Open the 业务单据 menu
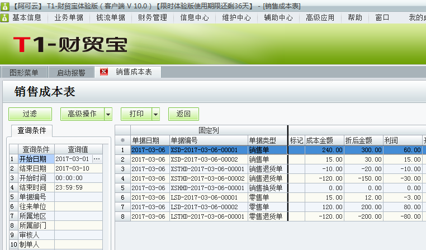The image size is (426, 250). pyautogui.click(x=69, y=18)
